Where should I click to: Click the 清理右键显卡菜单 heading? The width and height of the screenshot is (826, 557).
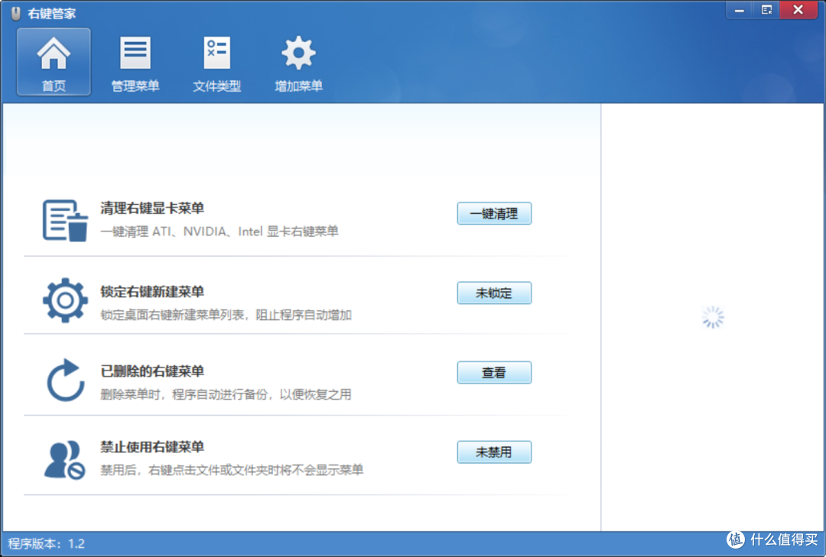pyautogui.click(x=152, y=209)
